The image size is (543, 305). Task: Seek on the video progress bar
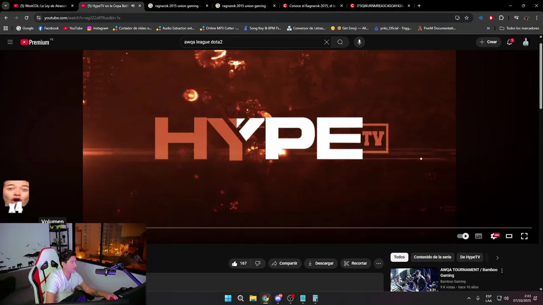[x=339, y=228]
